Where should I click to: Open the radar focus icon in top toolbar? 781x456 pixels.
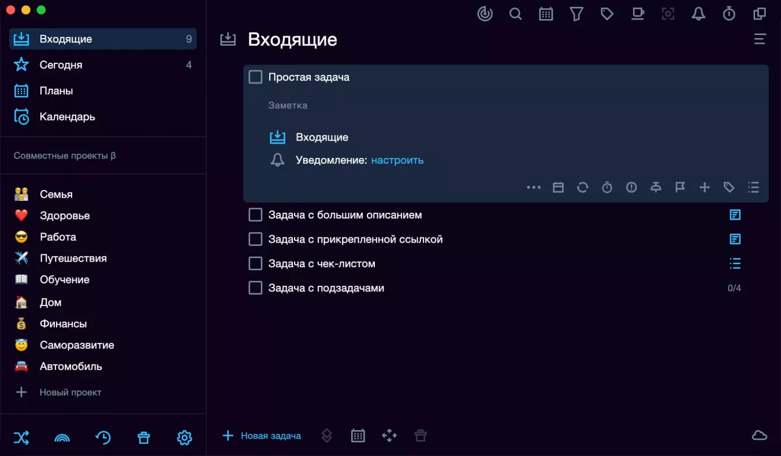[x=485, y=14]
